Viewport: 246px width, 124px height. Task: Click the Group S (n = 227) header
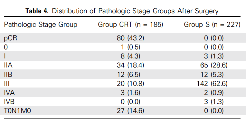(x=212, y=25)
